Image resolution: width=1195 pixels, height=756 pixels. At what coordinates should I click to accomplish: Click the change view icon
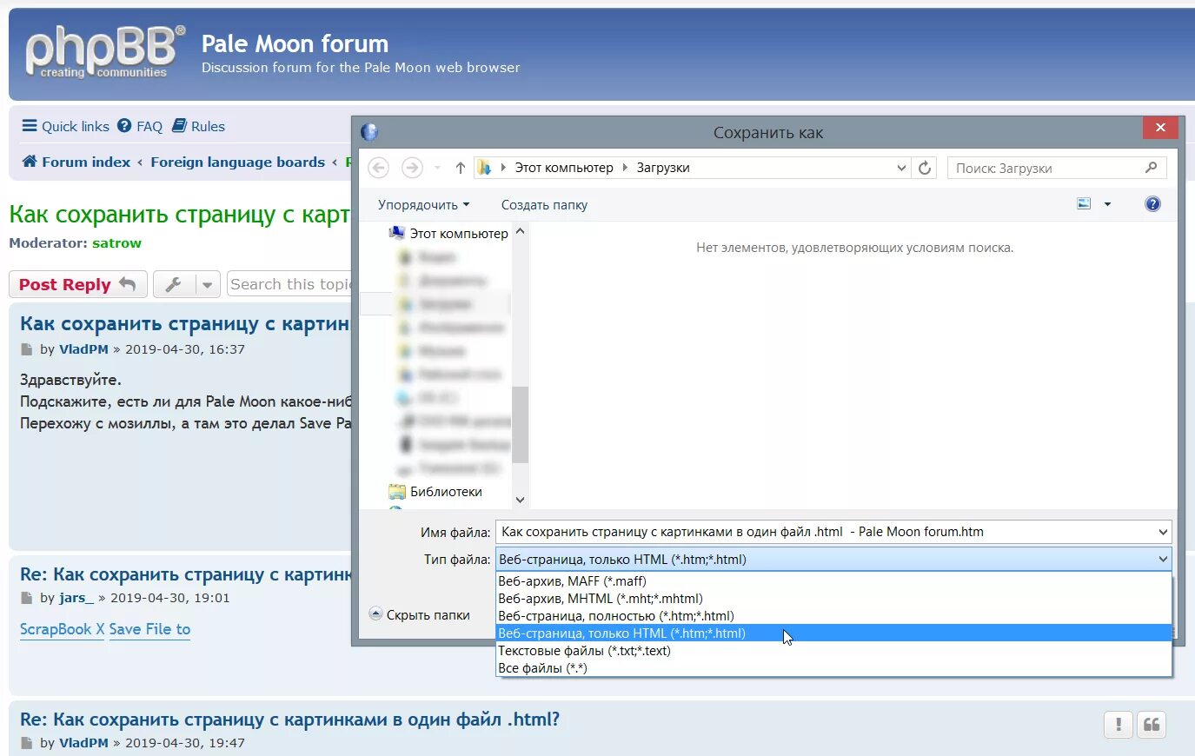1084,204
